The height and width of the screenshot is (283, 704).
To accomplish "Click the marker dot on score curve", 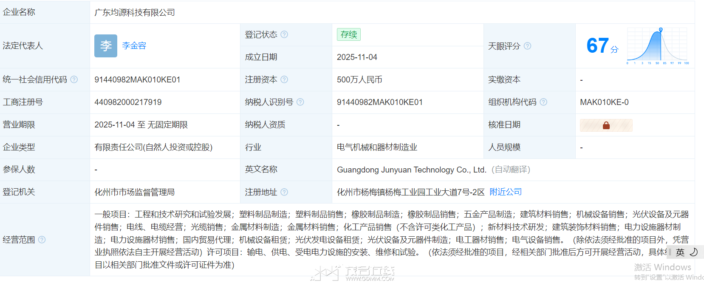I will [x=661, y=30].
